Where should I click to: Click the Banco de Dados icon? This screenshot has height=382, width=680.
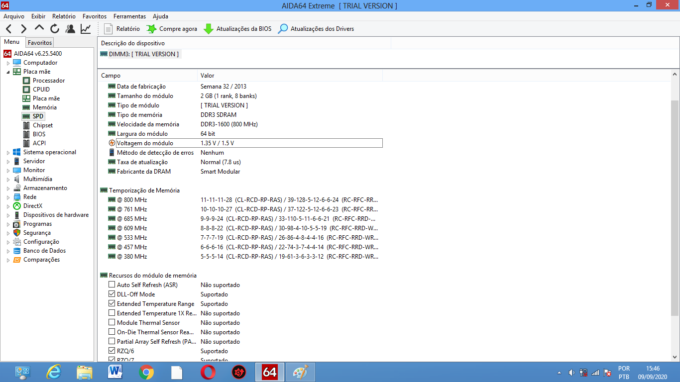17,251
